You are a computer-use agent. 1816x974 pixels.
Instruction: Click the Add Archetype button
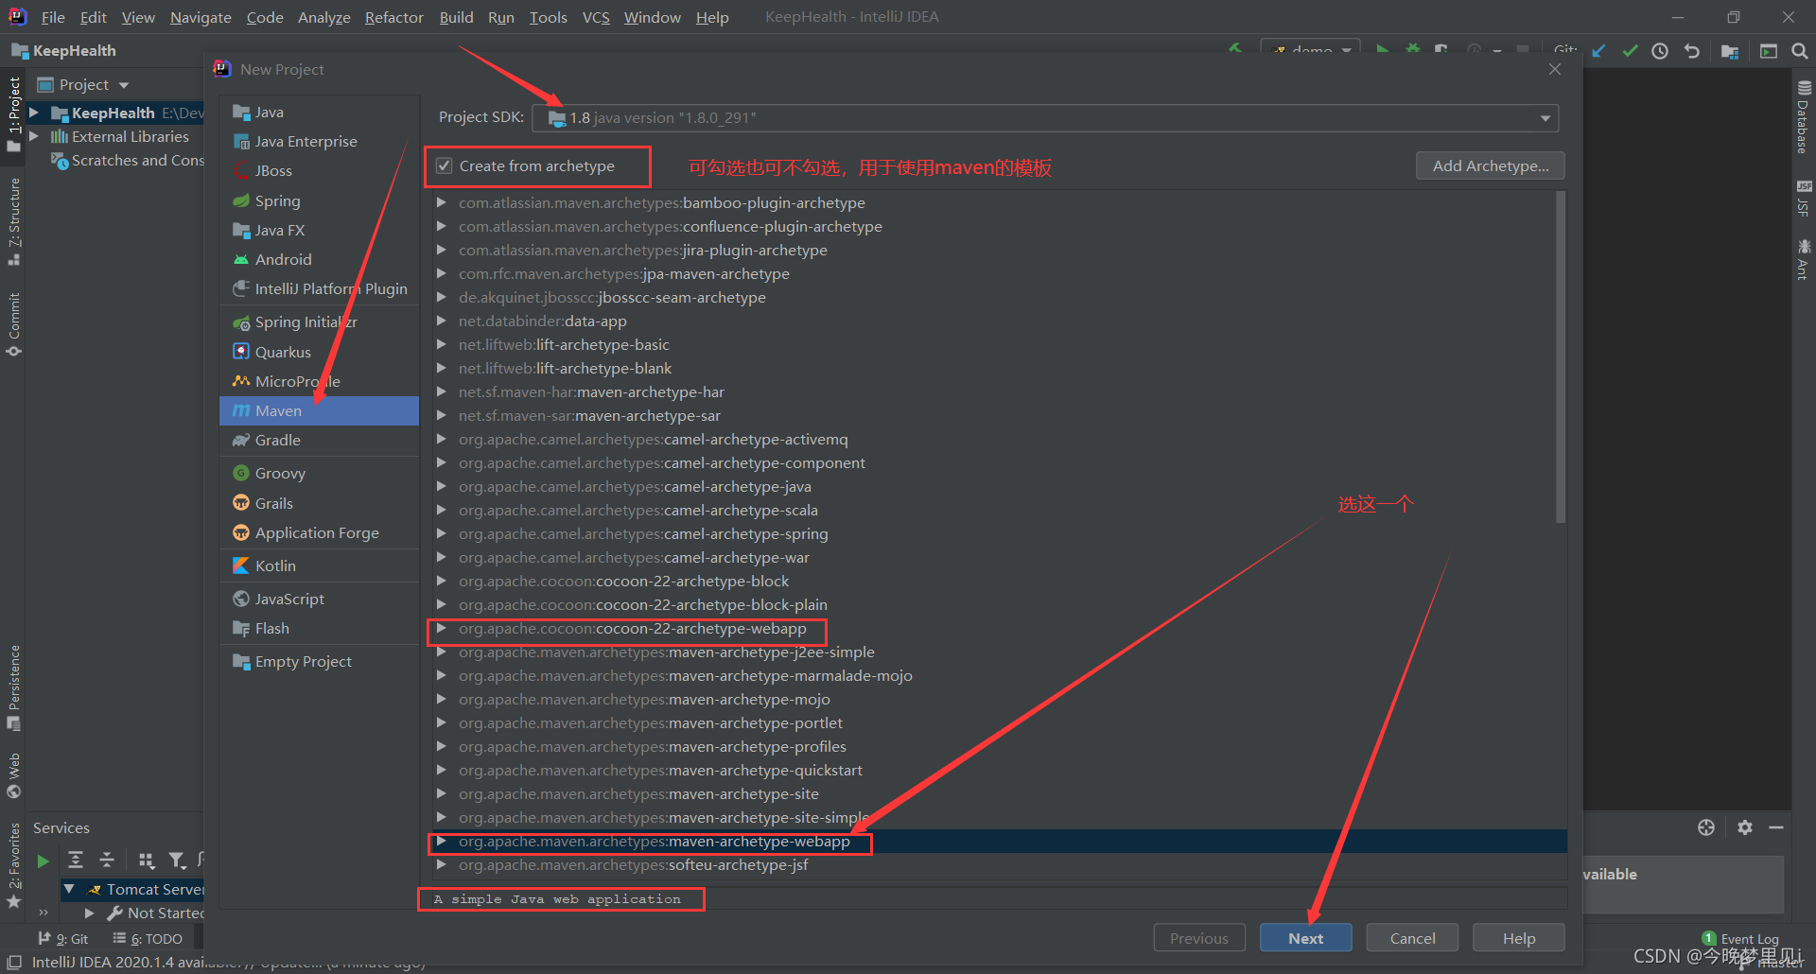[x=1491, y=165]
